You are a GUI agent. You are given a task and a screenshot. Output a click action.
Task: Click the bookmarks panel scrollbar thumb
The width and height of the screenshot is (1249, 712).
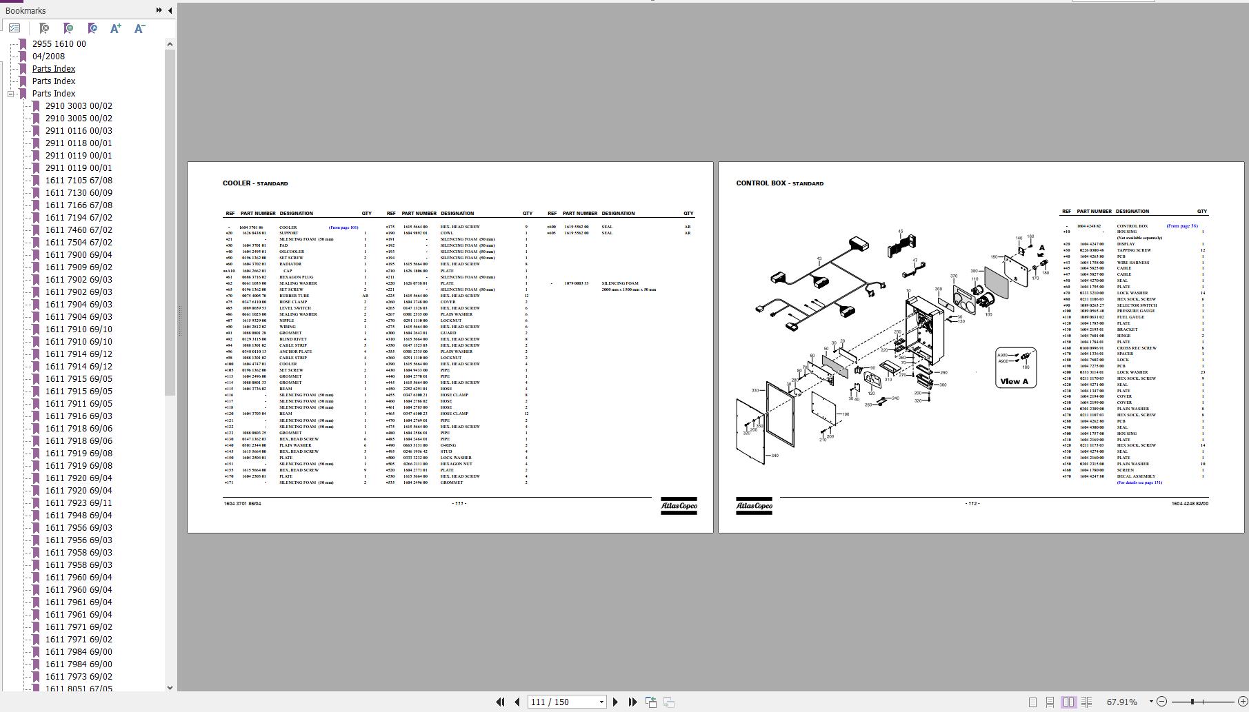click(x=170, y=223)
